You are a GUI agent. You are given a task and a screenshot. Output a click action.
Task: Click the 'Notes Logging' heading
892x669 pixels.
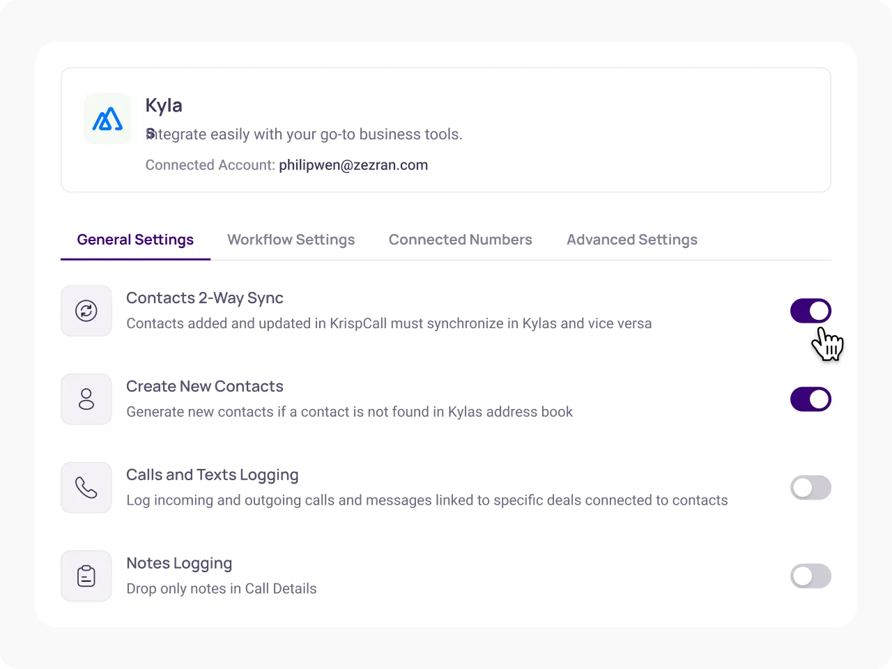tap(179, 564)
